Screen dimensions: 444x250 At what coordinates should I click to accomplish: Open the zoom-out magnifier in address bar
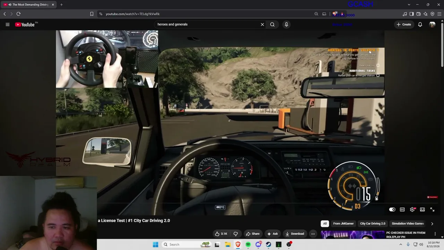[x=316, y=14]
